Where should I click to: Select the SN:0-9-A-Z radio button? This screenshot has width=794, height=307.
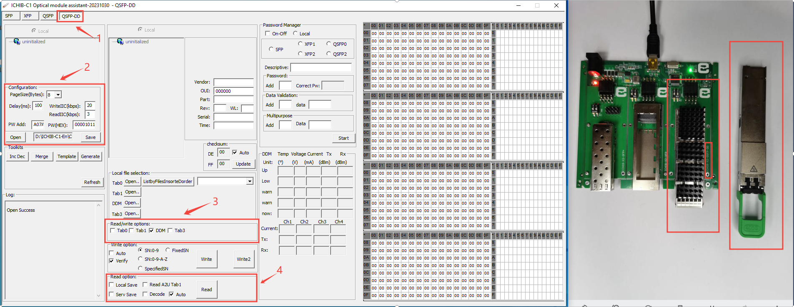point(140,259)
